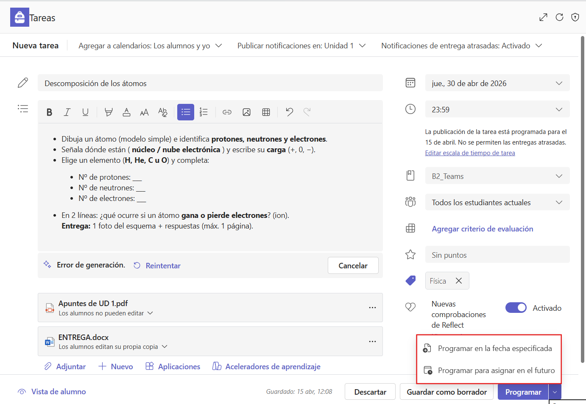Click the pencil icon beside the title
Image resolution: width=586 pixels, height=404 pixels.
point(23,83)
